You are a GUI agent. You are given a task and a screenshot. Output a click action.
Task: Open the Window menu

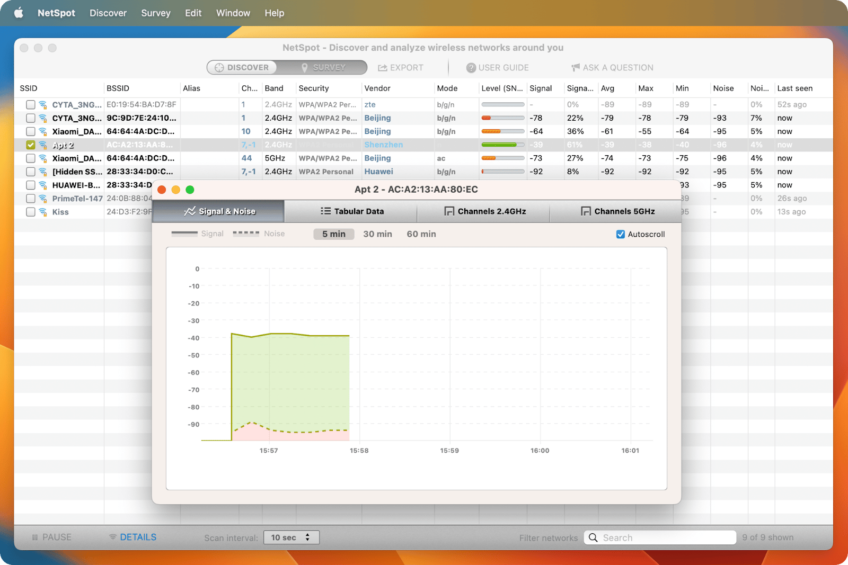pyautogui.click(x=233, y=13)
